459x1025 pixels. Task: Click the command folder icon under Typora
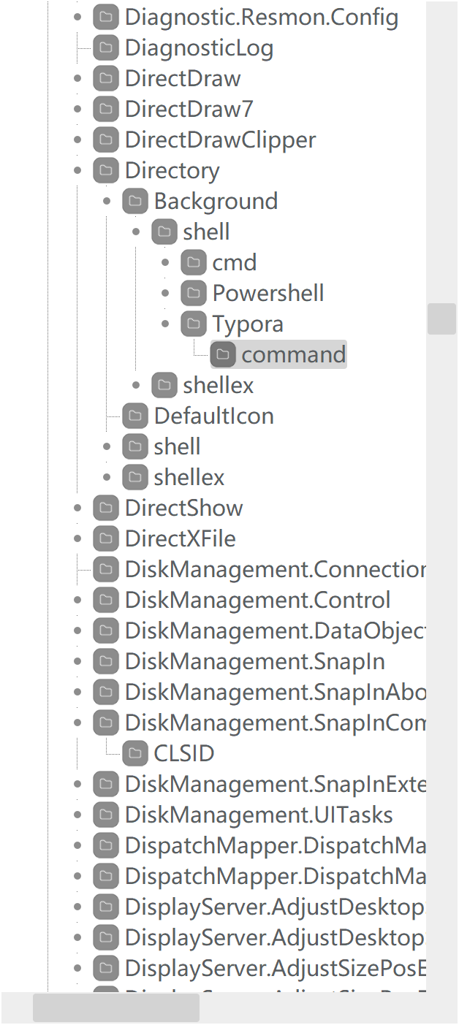(223, 354)
